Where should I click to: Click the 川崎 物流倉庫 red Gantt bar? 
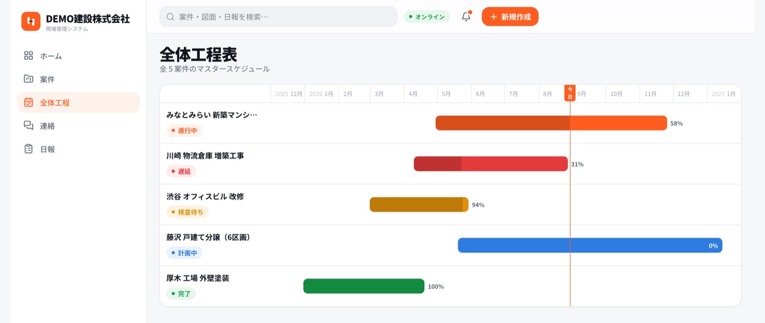491,164
